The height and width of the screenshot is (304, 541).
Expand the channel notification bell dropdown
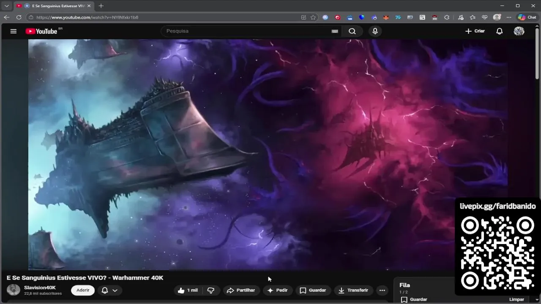pyautogui.click(x=110, y=290)
